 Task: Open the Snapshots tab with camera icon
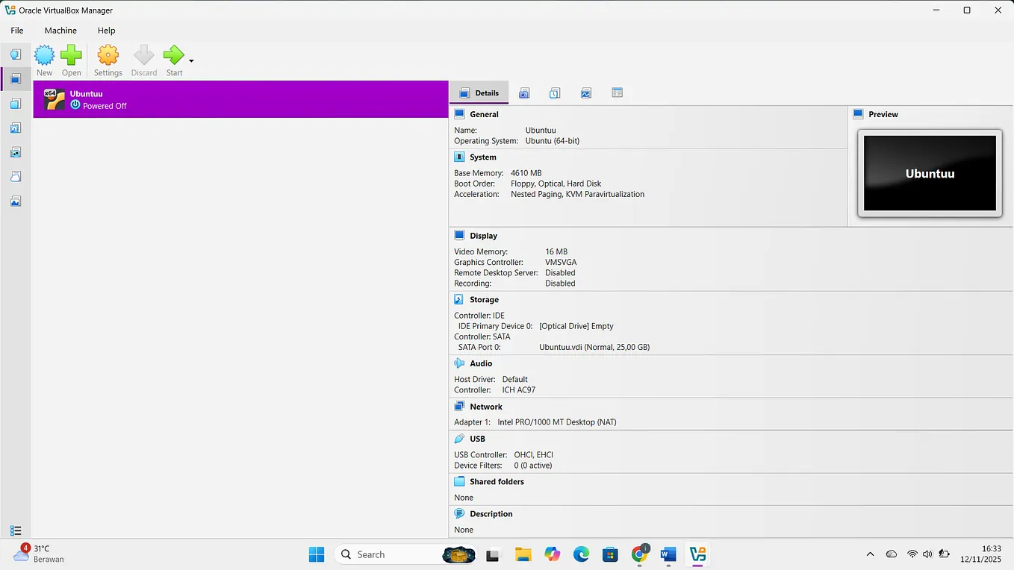click(524, 93)
